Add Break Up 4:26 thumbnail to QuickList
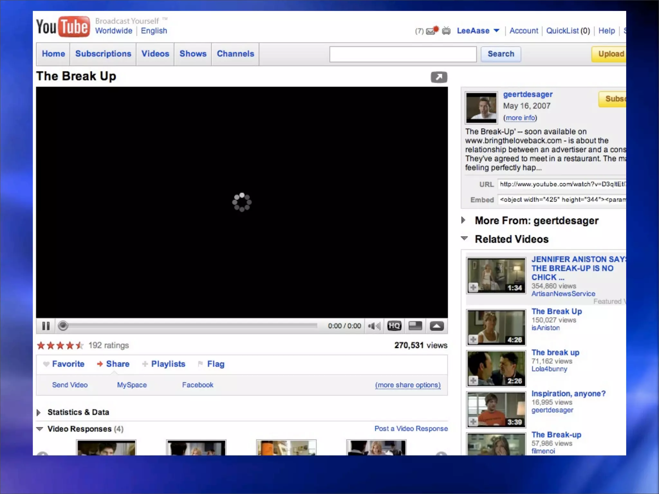Viewport: 659px width, 494px height. point(473,339)
